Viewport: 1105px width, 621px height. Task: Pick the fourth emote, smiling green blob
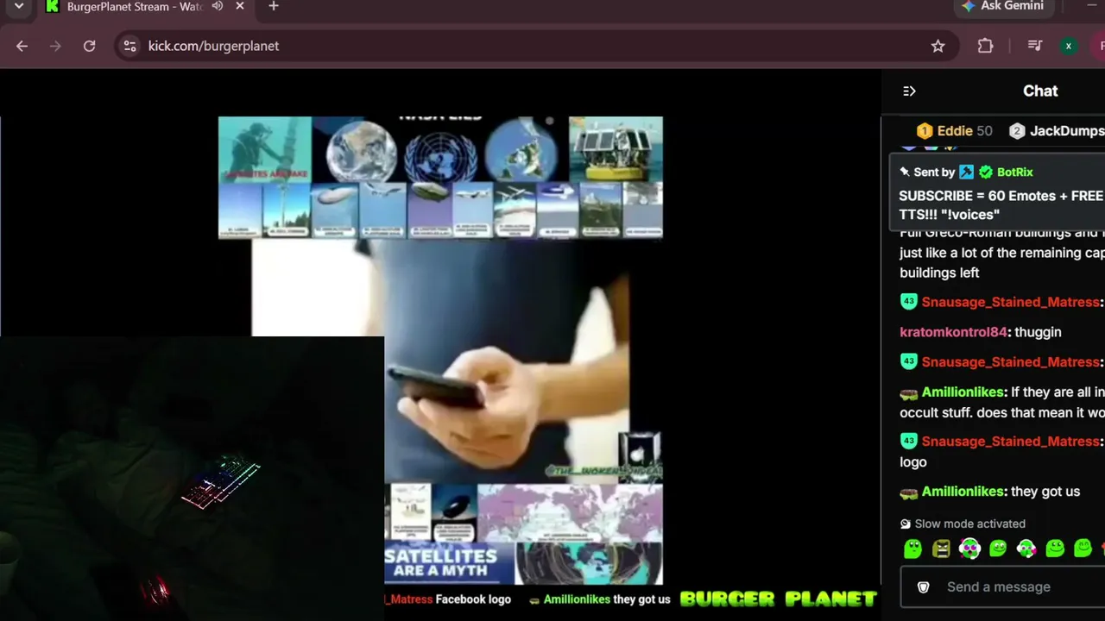998,549
